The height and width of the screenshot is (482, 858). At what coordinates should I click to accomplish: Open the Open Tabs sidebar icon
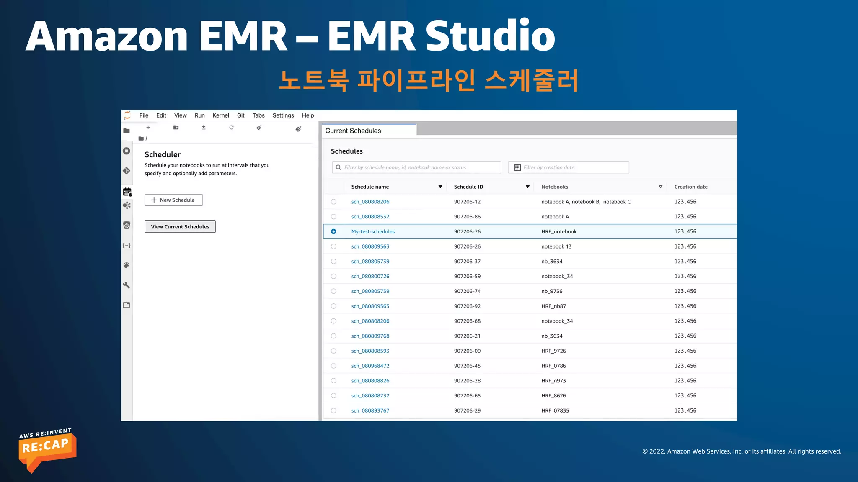(127, 305)
